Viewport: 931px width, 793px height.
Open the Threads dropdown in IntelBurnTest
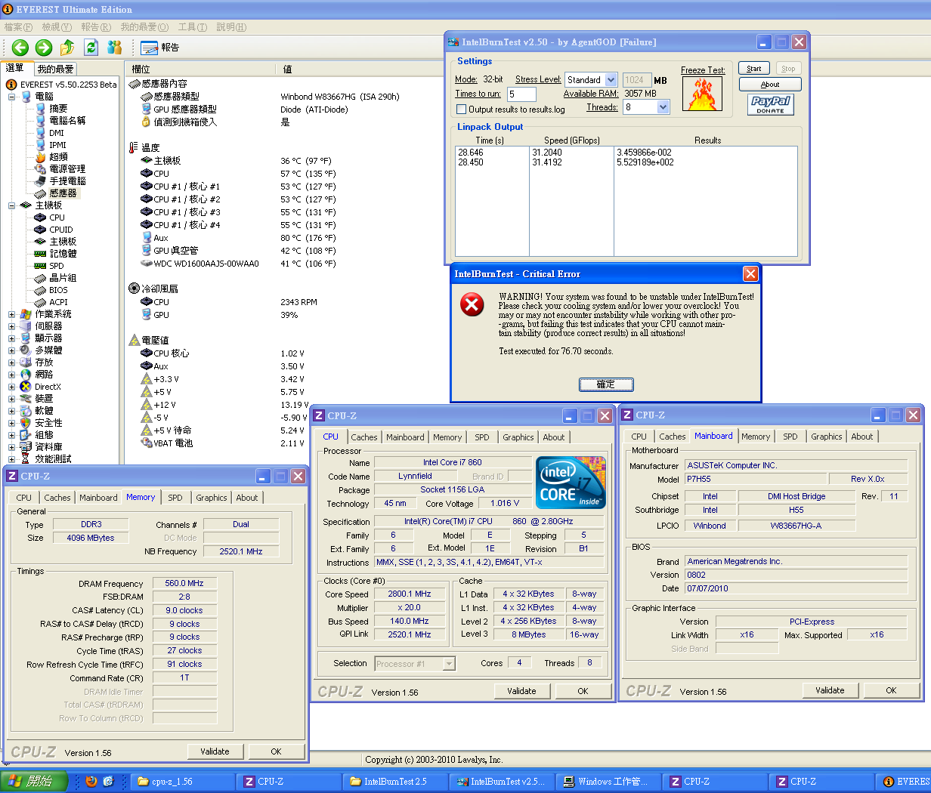tap(663, 107)
